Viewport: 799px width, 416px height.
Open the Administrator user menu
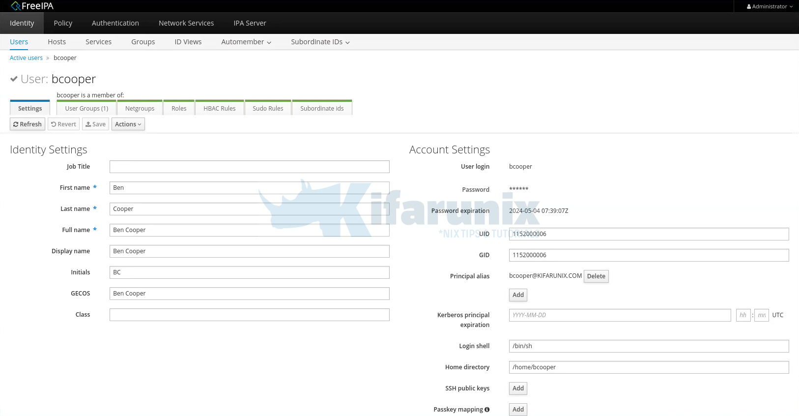[770, 6]
